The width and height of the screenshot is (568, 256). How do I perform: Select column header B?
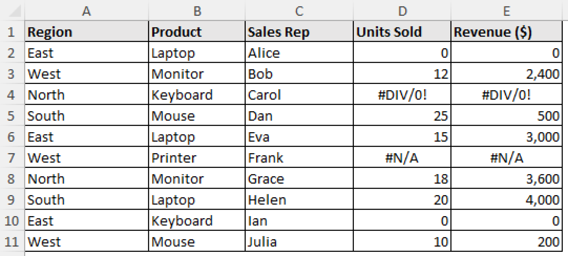197,11
